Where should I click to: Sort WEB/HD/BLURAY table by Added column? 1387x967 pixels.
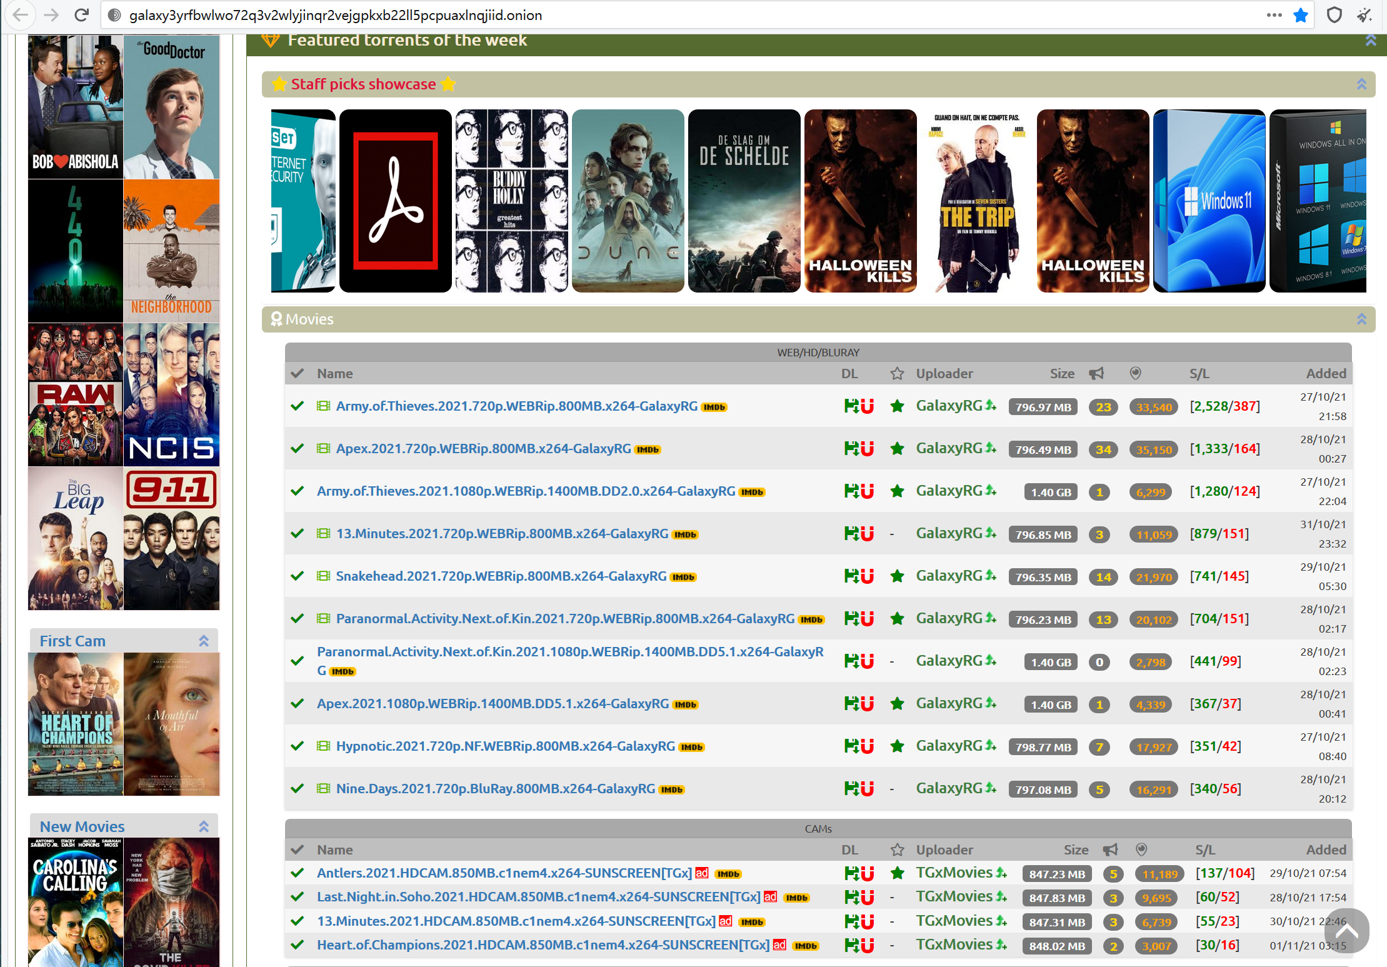click(1326, 374)
